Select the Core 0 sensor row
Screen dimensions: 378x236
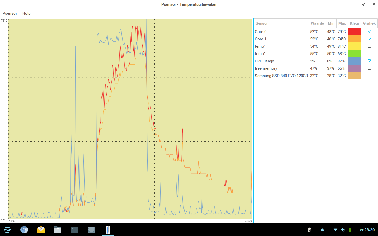pyautogui.click(x=316, y=31)
